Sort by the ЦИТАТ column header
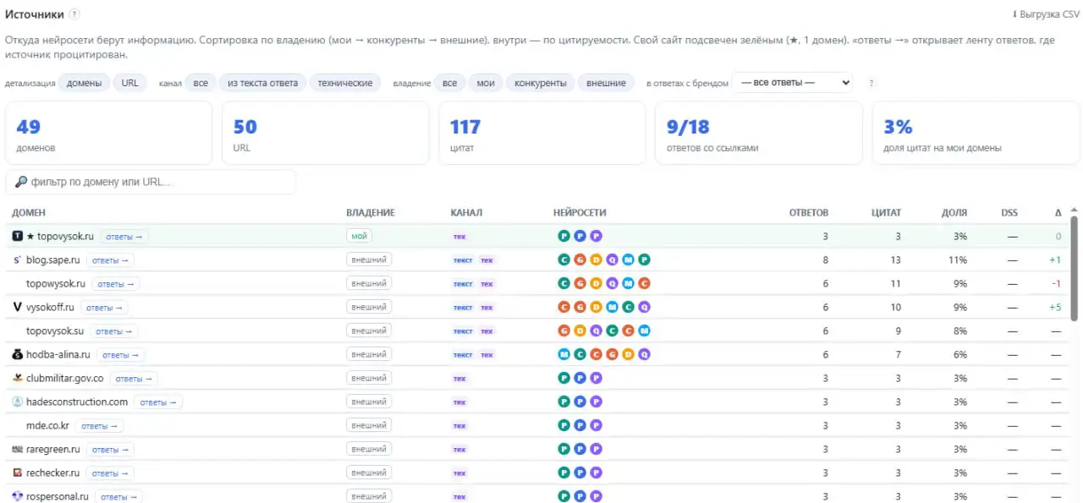 [x=887, y=213]
